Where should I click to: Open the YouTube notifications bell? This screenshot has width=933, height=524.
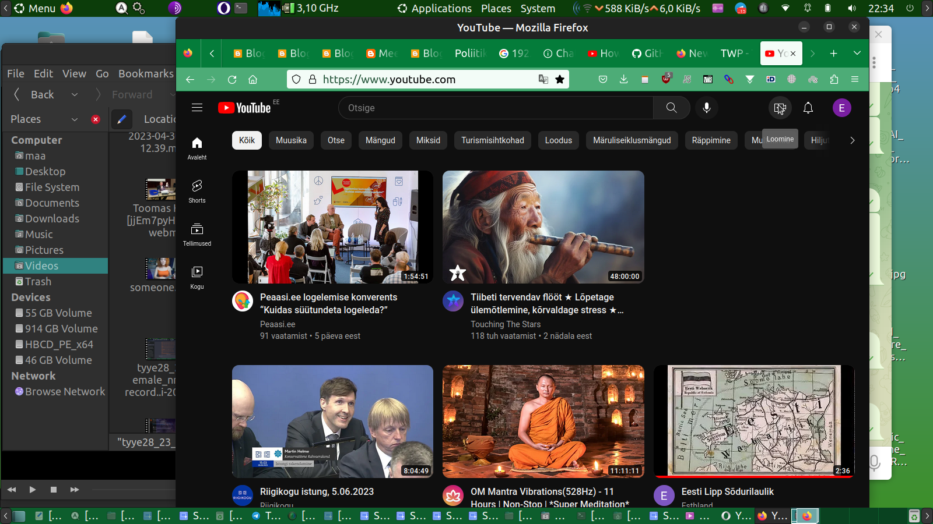pos(808,108)
